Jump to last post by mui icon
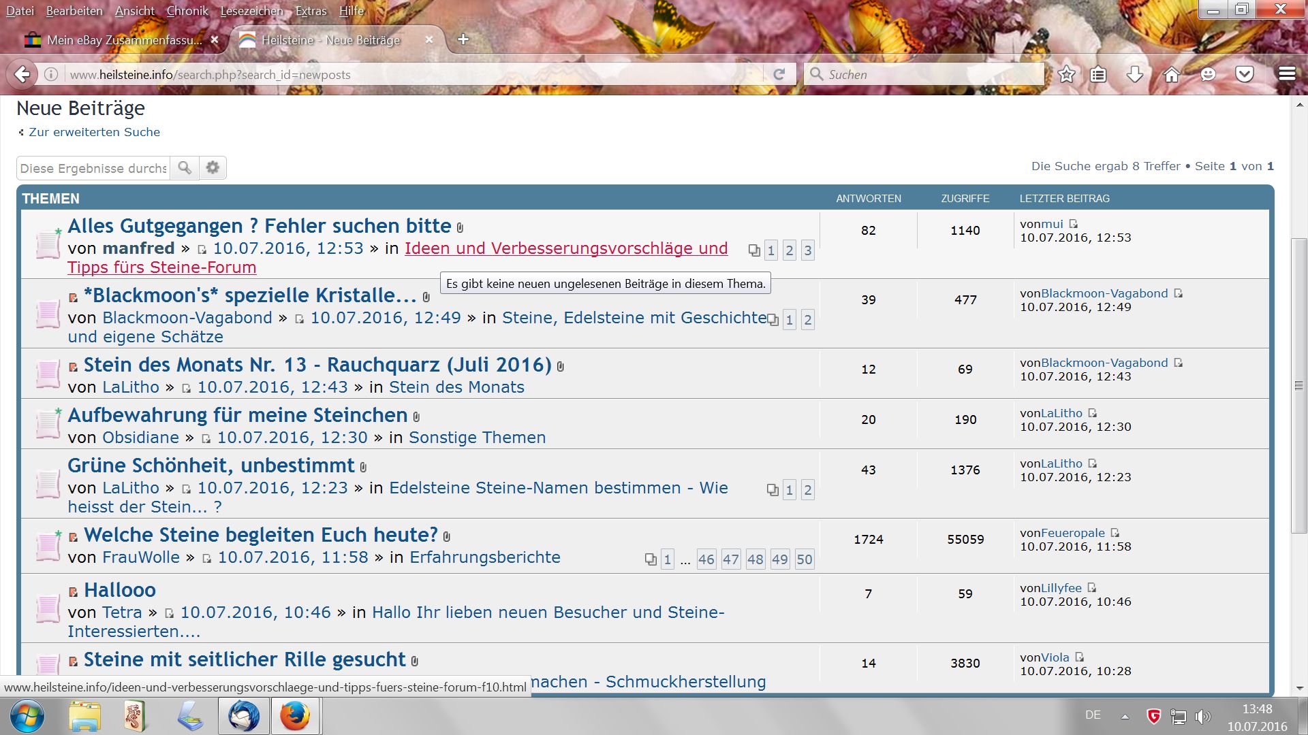Viewport: 1308px width, 735px height. 1074,224
